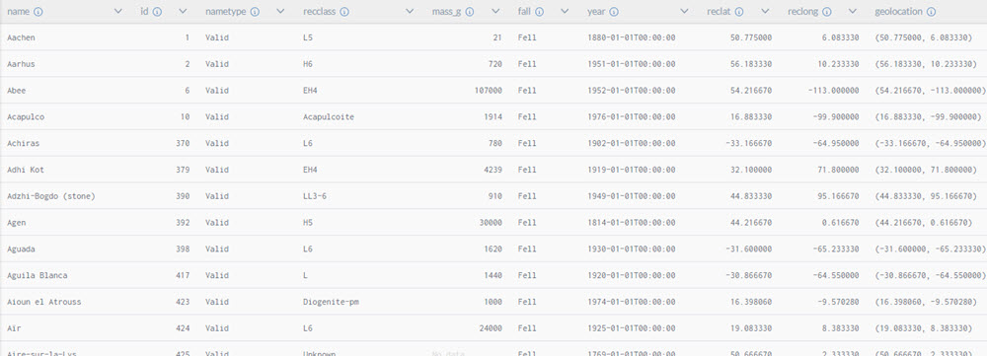Select year cell 1976-01-01T00:00:00
Screen dimensions: 987x356
[x=632, y=117]
